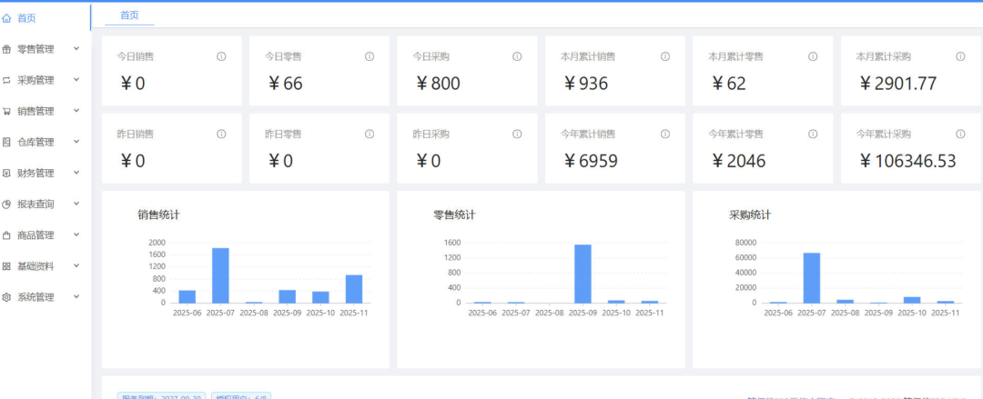Expand the 基础资料 menu chevron
The height and width of the screenshot is (399, 983).
(x=76, y=265)
